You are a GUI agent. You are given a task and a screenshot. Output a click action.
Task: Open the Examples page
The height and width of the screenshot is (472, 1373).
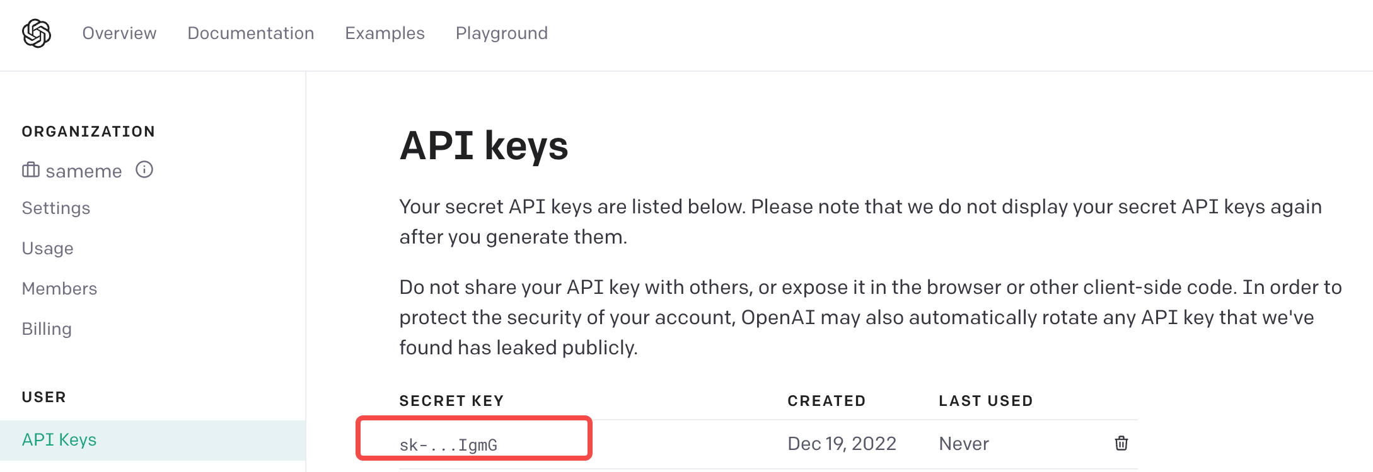pyautogui.click(x=385, y=33)
